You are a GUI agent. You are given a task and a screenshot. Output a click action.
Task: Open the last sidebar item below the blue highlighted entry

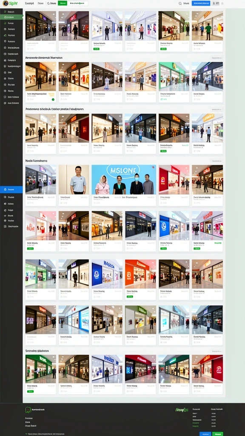pos(11,227)
